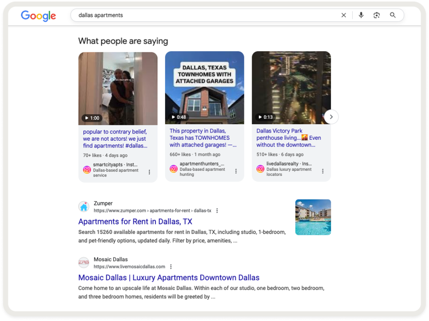This screenshot has height=321, width=429.
Task: Open more options for apartmenthunters_ card
Action: (236, 171)
